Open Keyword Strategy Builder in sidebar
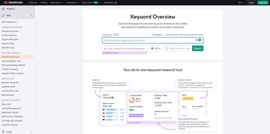Screen dimensions: 270x134 coord(13,65)
